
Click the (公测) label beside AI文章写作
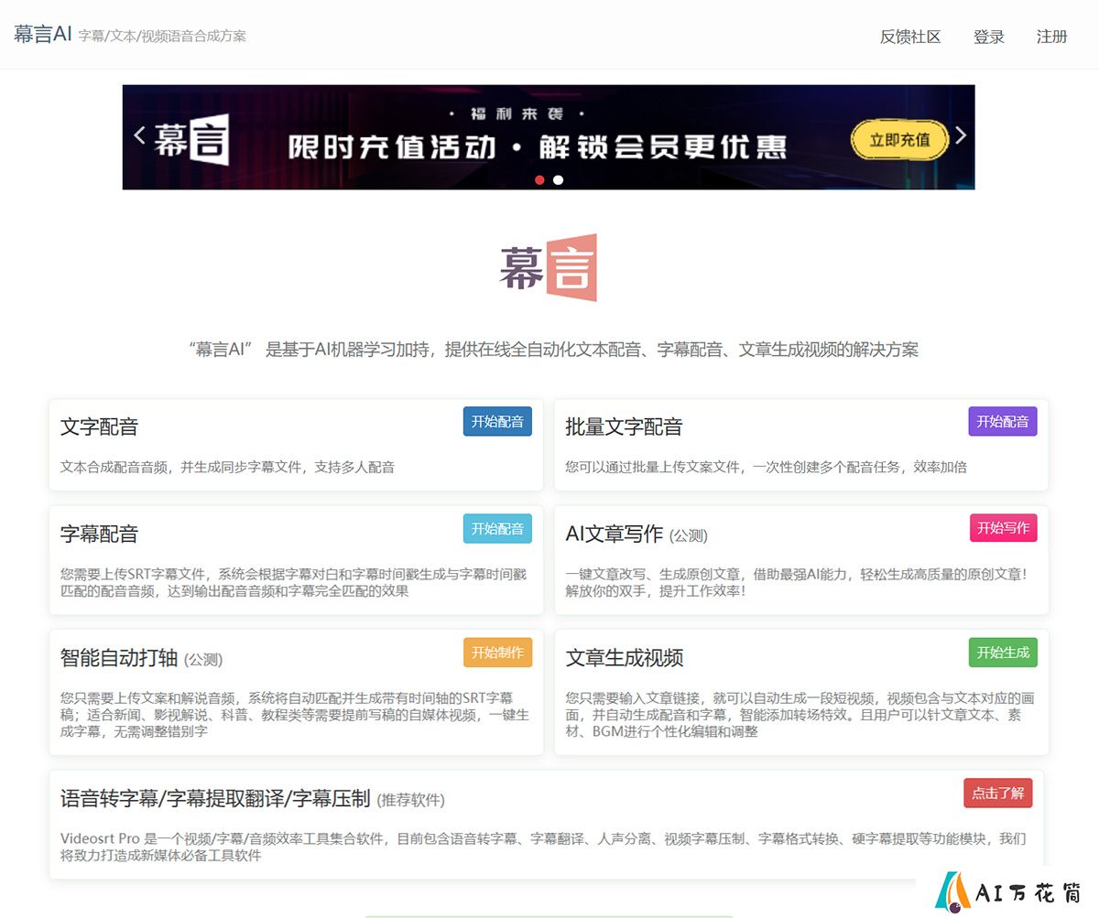(x=689, y=535)
